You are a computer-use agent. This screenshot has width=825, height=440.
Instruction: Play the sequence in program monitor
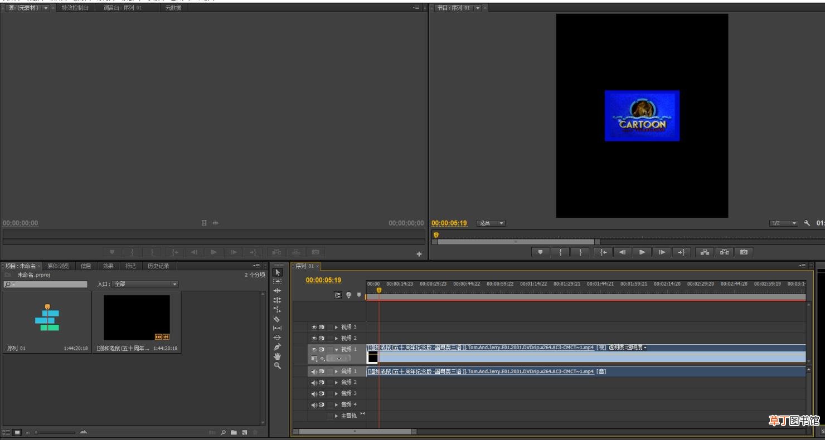click(x=642, y=252)
